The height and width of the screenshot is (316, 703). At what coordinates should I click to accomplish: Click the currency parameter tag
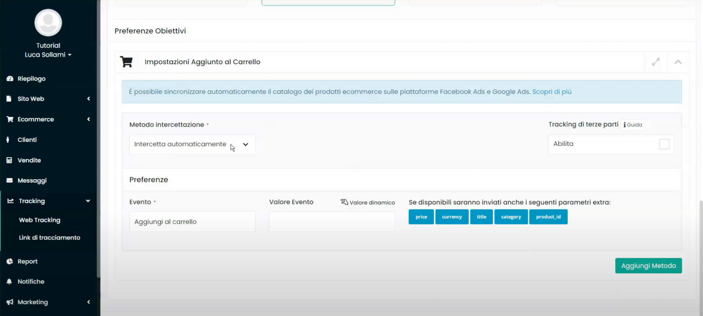[x=452, y=217]
